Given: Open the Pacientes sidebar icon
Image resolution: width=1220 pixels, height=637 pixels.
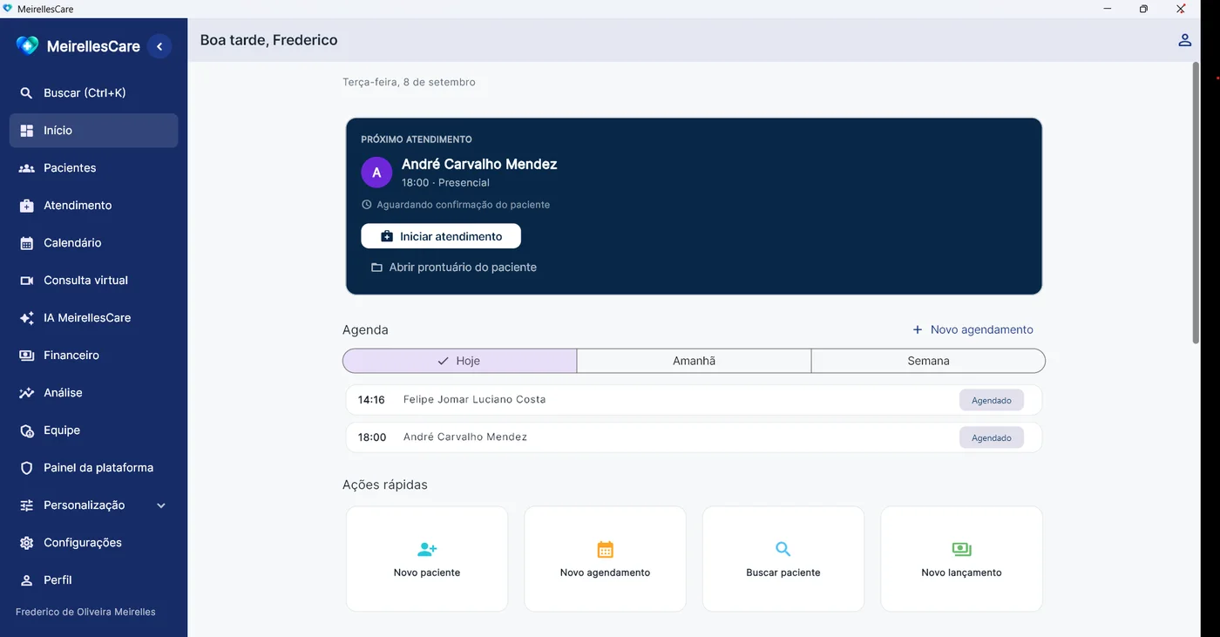Looking at the screenshot, I should tap(27, 168).
